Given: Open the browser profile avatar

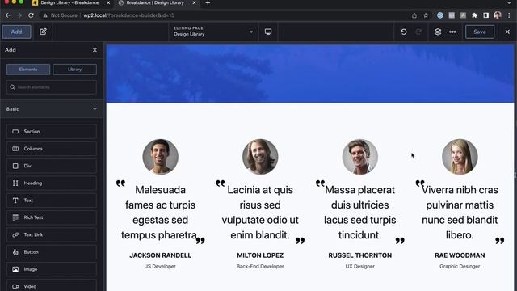Looking at the screenshot, I should (498, 15).
